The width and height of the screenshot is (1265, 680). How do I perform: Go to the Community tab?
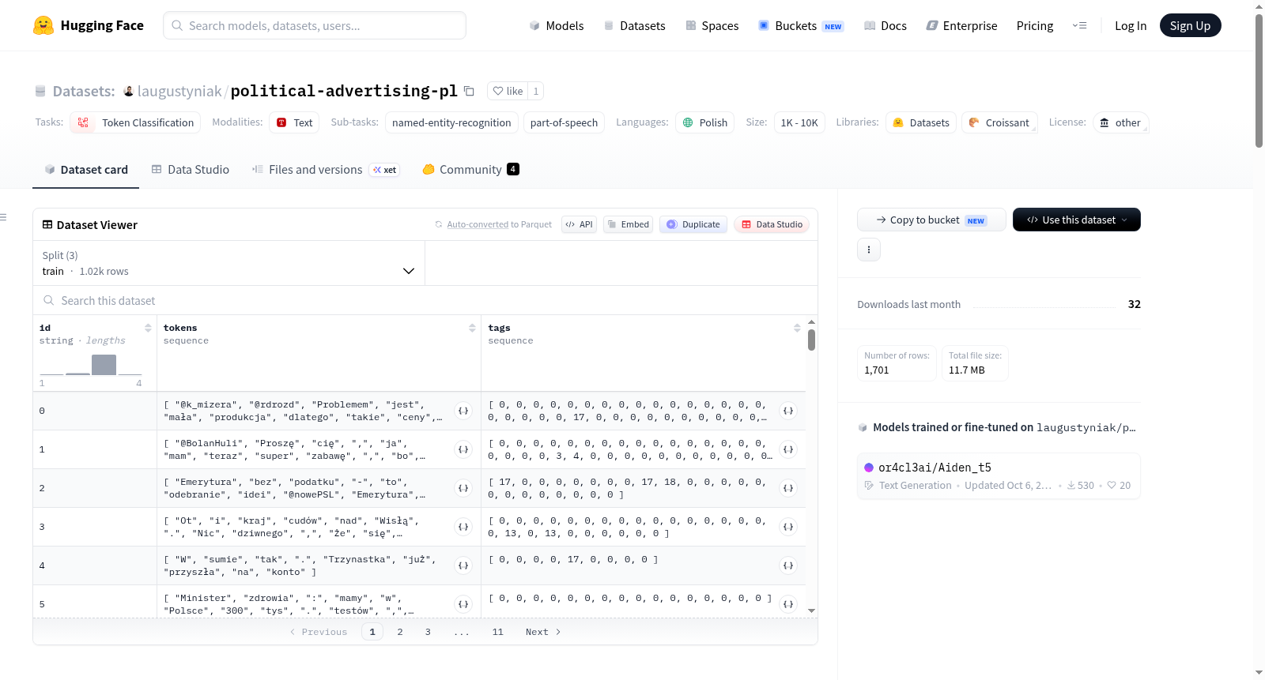click(470, 170)
